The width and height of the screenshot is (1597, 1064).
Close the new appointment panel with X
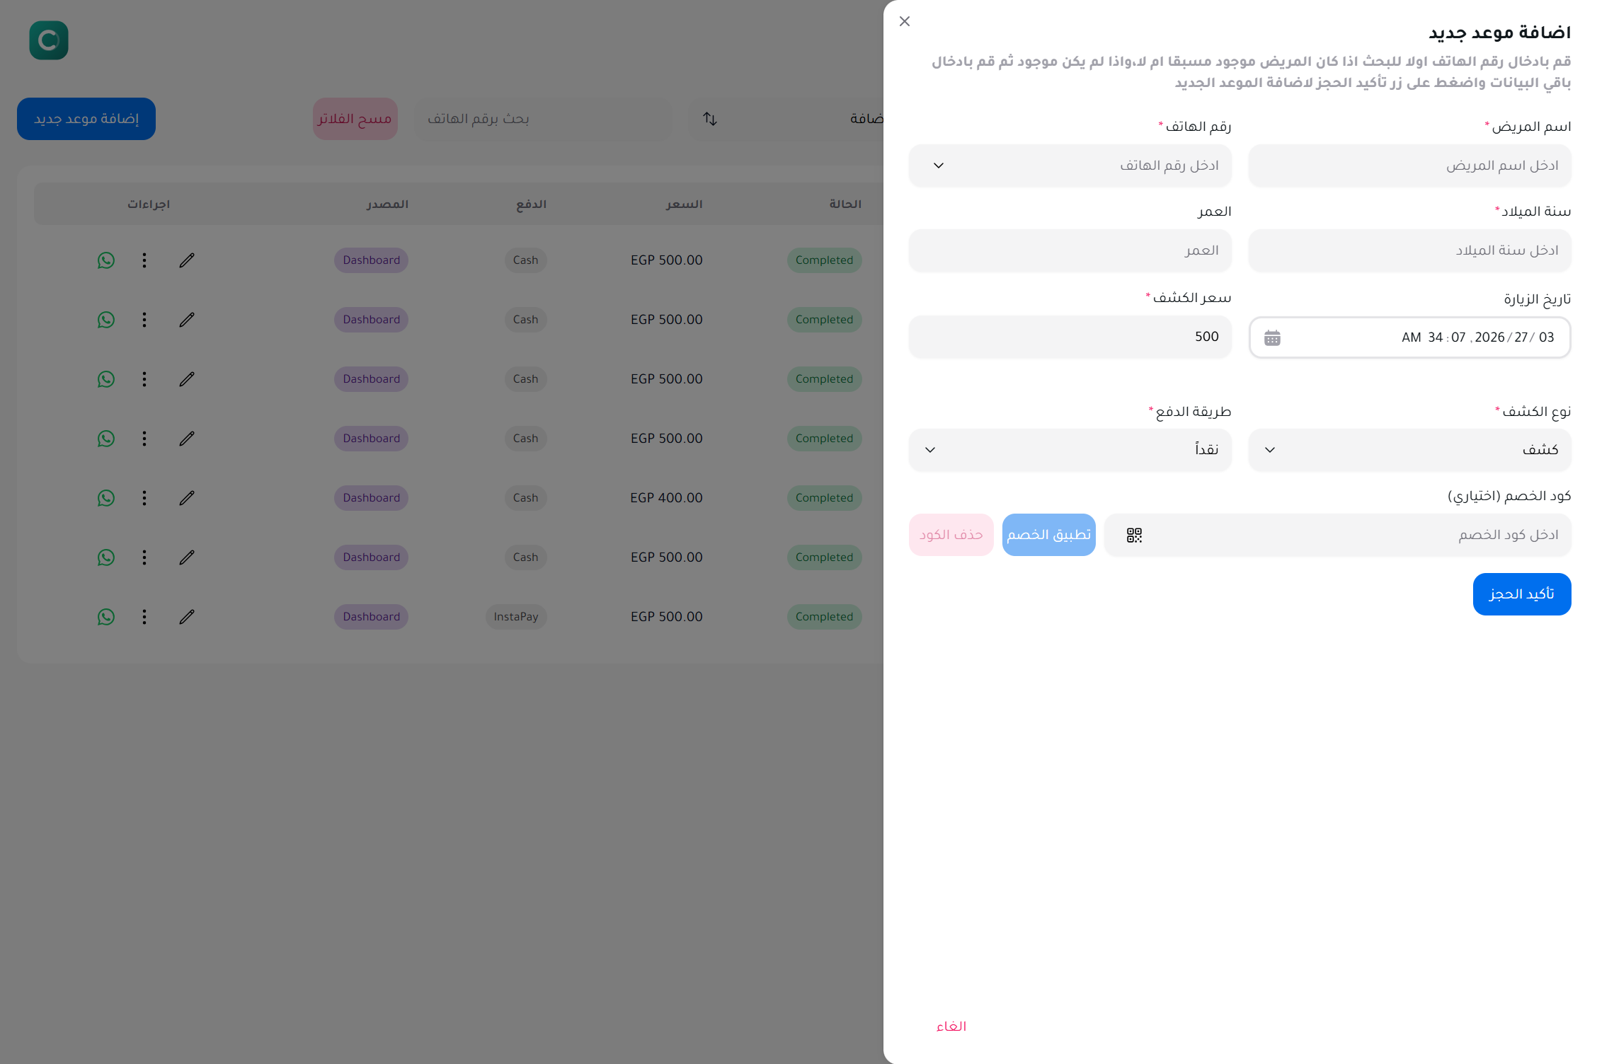click(x=905, y=21)
